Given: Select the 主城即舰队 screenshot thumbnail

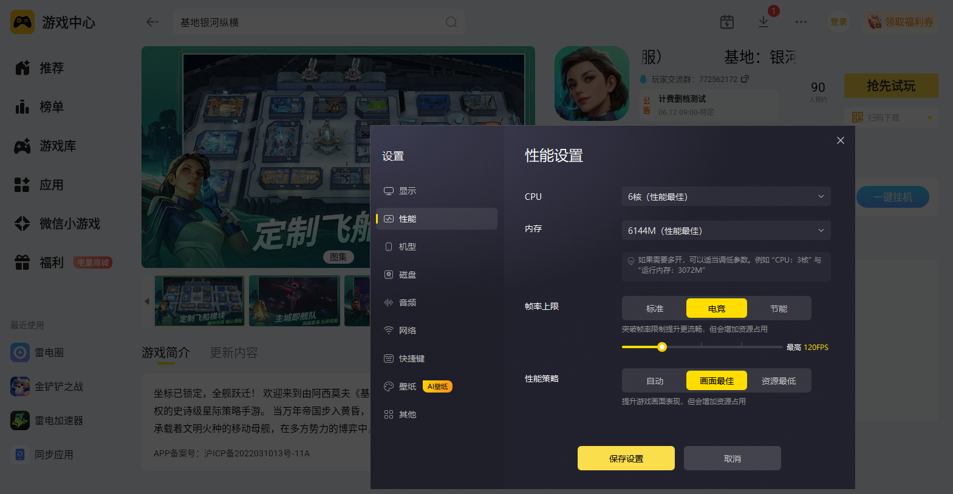Looking at the screenshot, I should tap(295, 301).
